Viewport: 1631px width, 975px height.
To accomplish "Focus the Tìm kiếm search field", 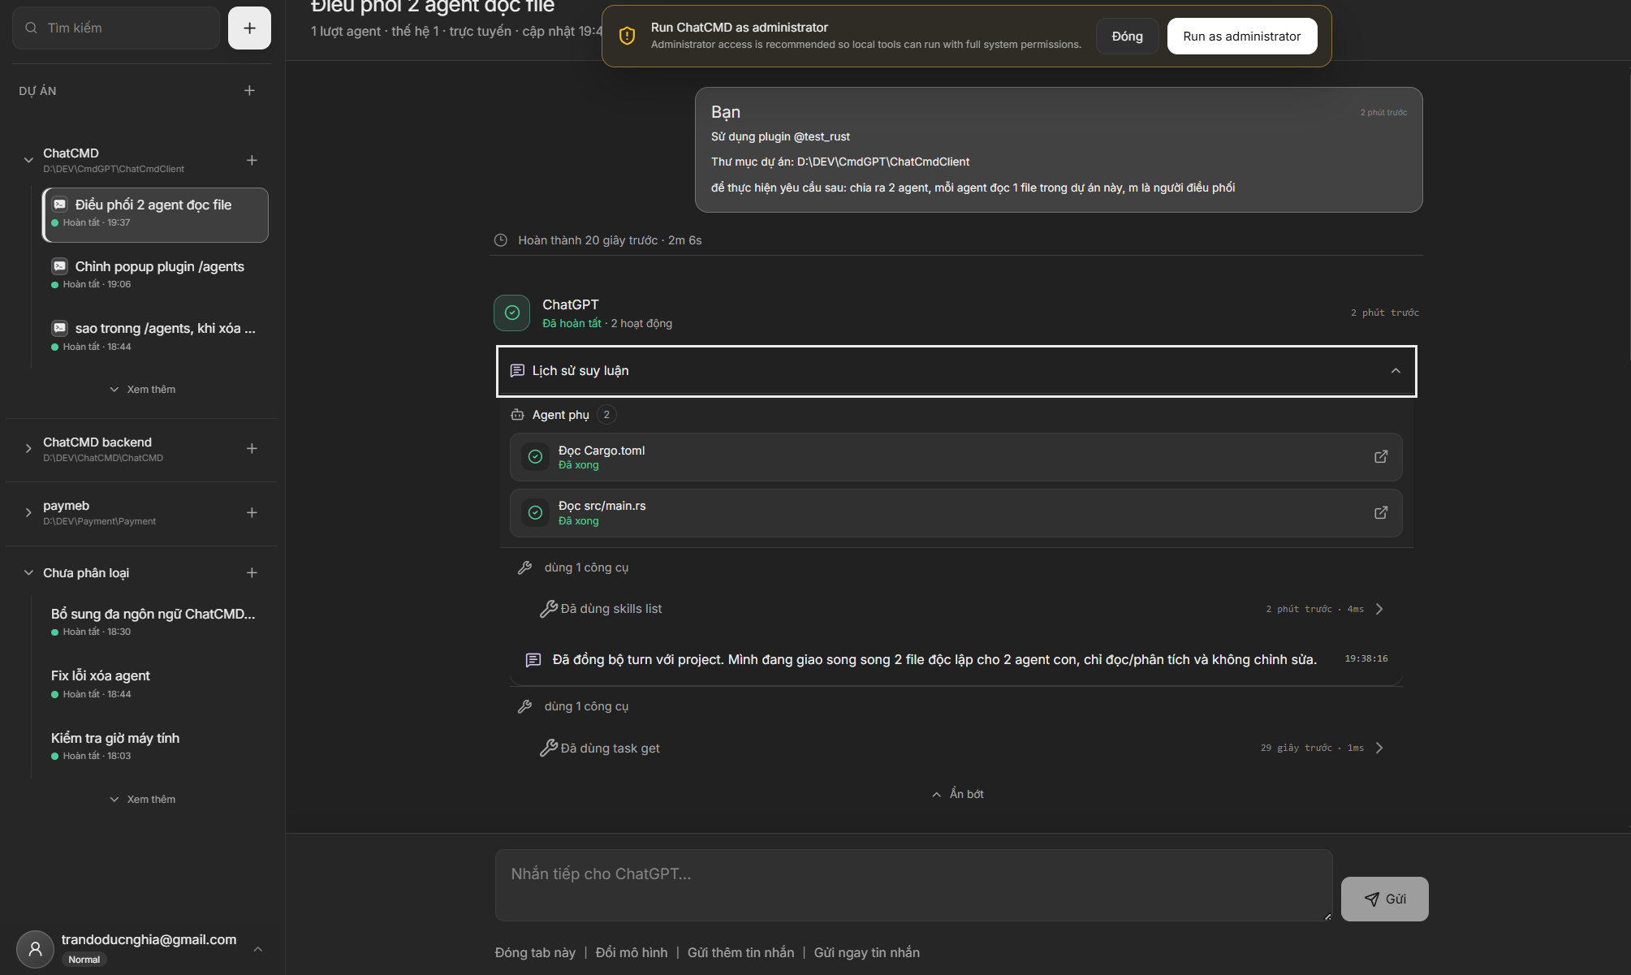I will tap(116, 28).
